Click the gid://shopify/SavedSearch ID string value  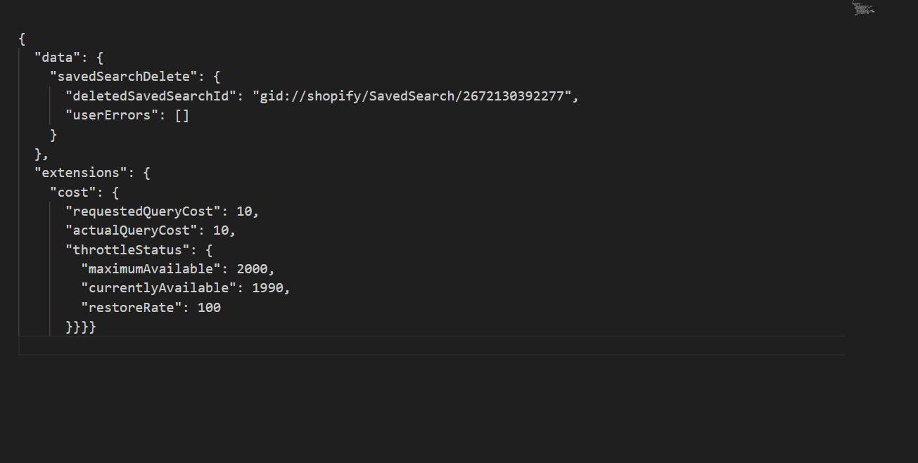[x=412, y=96]
